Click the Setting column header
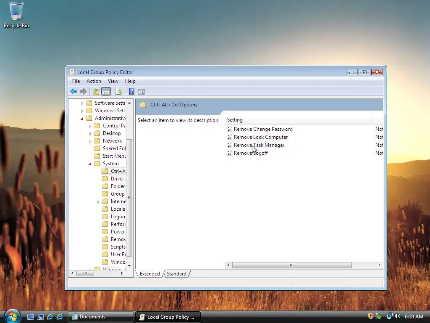The image size is (430, 323). (298, 120)
